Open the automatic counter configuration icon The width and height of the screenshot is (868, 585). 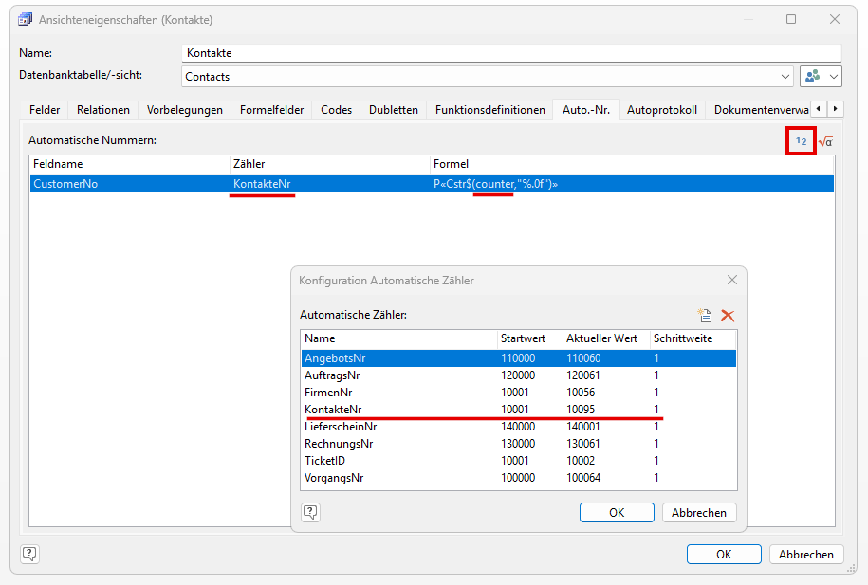tap(802, 141)
